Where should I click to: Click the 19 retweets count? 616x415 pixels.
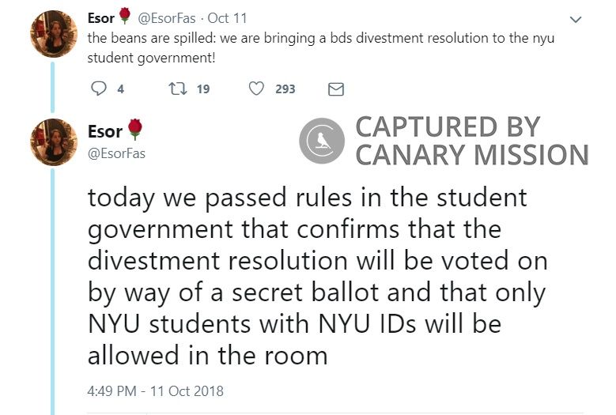click(x=202, y=89)
